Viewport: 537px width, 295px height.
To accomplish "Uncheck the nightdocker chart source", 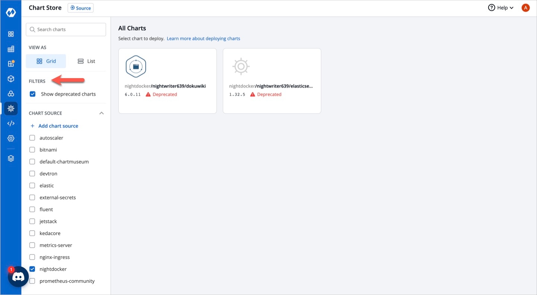I will [32, 269].
